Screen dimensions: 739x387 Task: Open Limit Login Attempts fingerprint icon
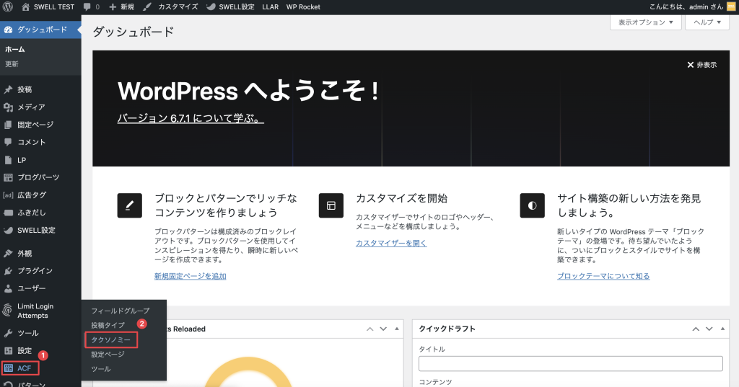tap(7, 311)
